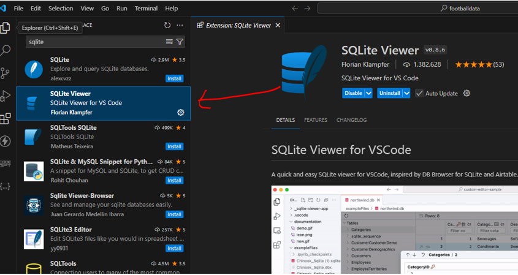Viewport: 518px width, 275px height.
Task: Open the extension filter funnel icon
Action: pos(180,42)
